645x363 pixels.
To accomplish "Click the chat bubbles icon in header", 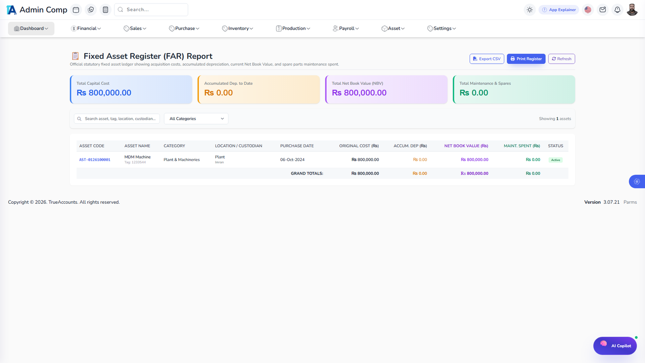I will [91, 10].
